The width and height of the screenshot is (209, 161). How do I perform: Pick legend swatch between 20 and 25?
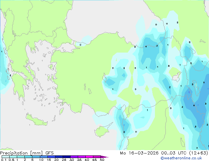(x=59, y=157)
